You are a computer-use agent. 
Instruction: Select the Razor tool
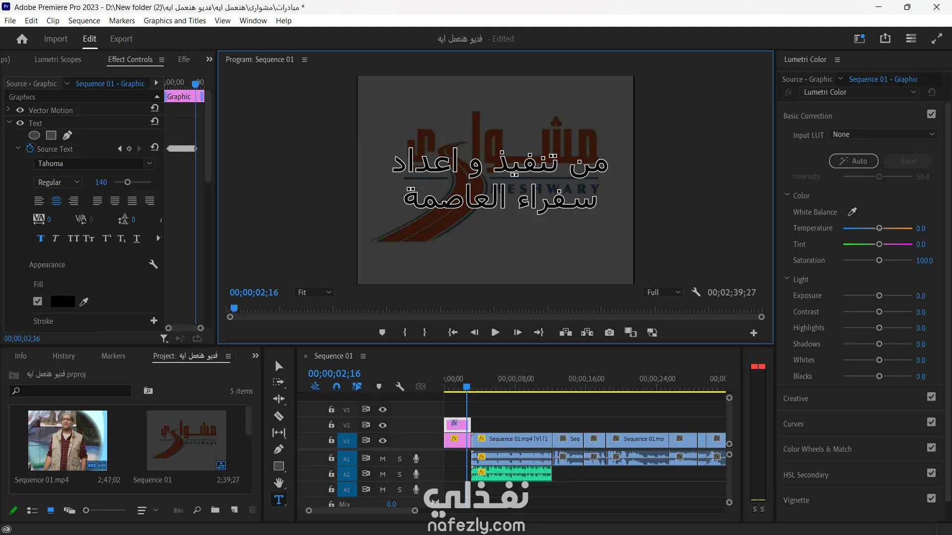[279, 416]
